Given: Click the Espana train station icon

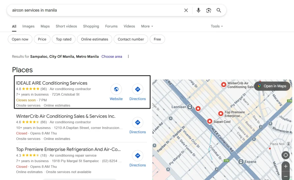Looking at the screenshot, I should coord(241,162).
